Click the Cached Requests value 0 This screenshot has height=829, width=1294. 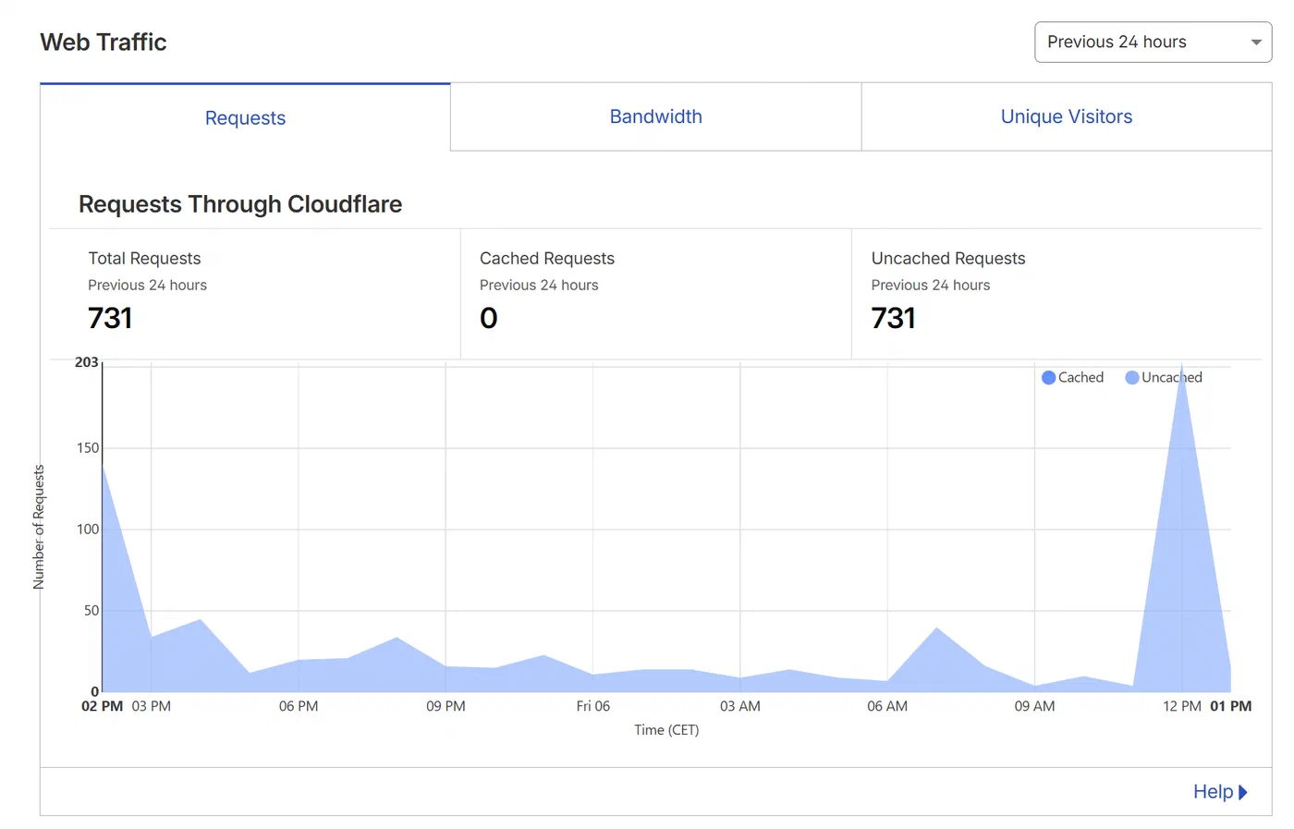coord(489,318)
